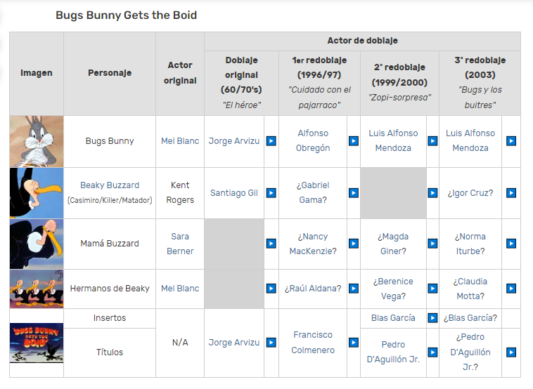Open the Mamá Buzzard image thumbnail

click(37, 244)
